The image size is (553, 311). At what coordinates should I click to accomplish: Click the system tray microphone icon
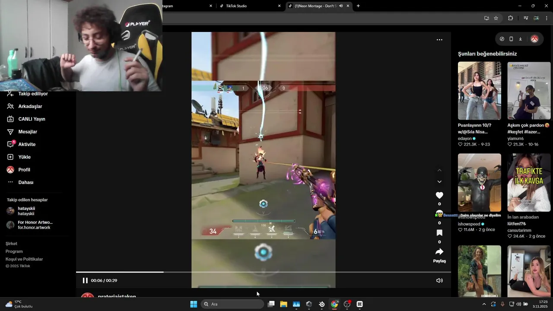[502, 304]
